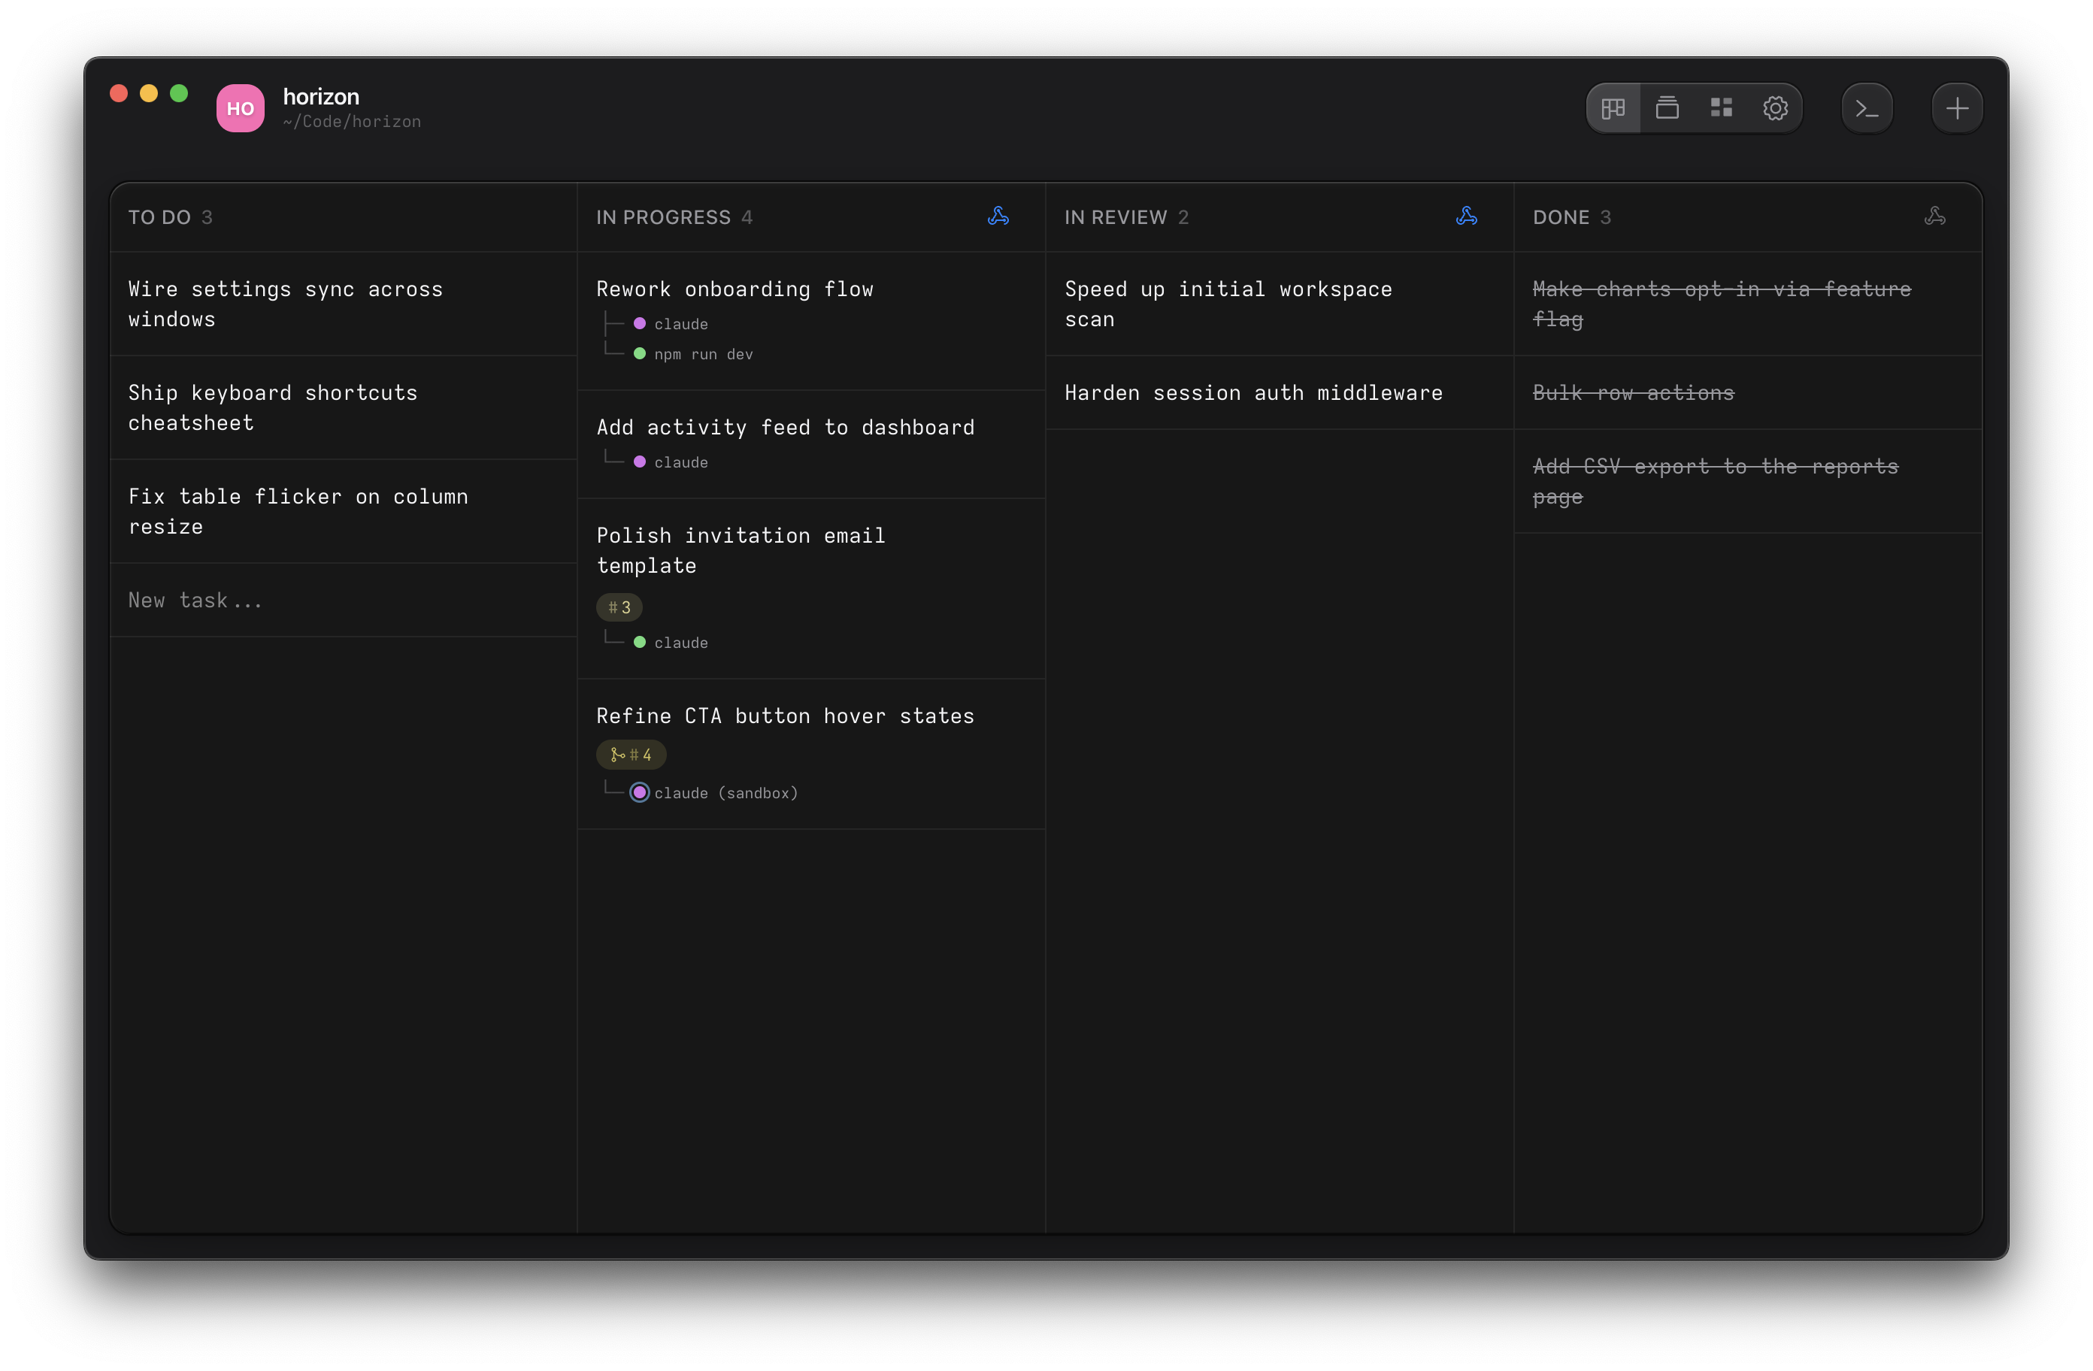Image resolution: width=2093 pixels, height=1371 pixels.
Task: Open task Speed up initial workspace scan
Action: 1280,304
